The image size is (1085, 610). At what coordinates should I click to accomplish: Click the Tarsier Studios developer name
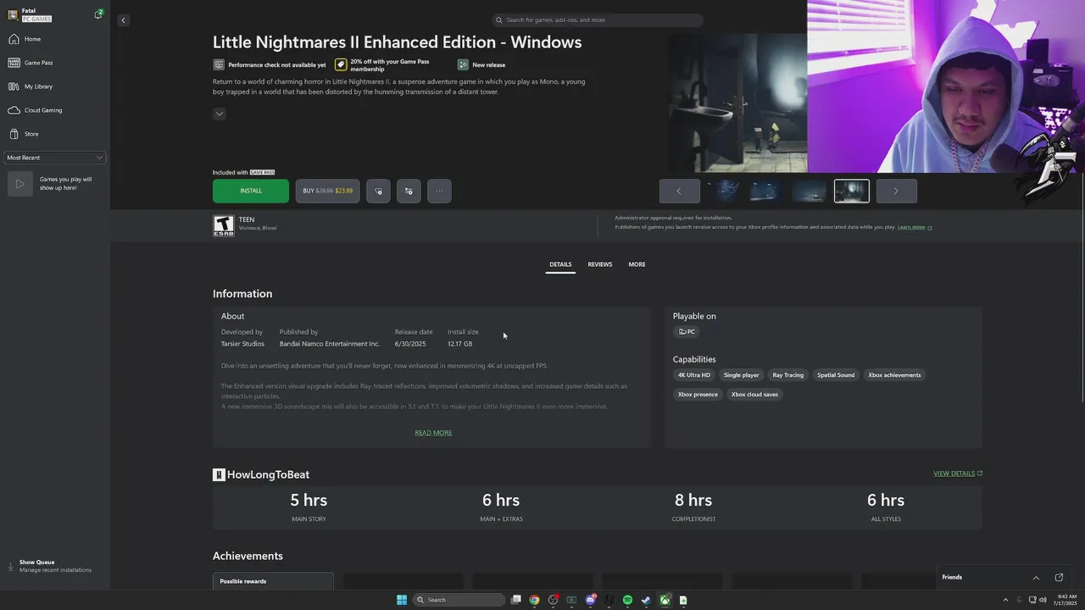[x=242, y=344]
